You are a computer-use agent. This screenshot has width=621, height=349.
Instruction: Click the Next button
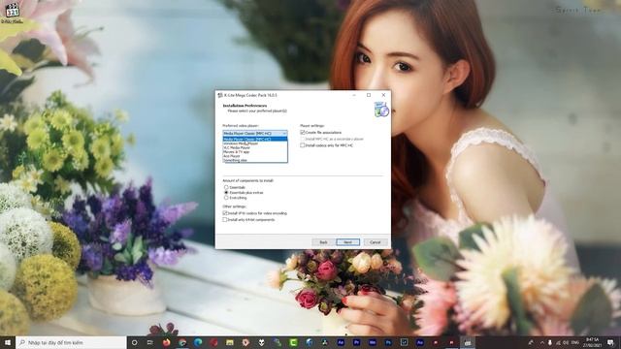[x=348, y=242]
